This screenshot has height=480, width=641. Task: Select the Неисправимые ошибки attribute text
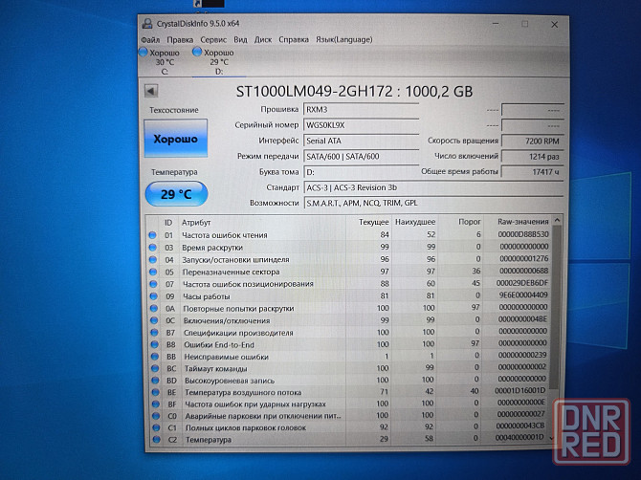[227, 357]
